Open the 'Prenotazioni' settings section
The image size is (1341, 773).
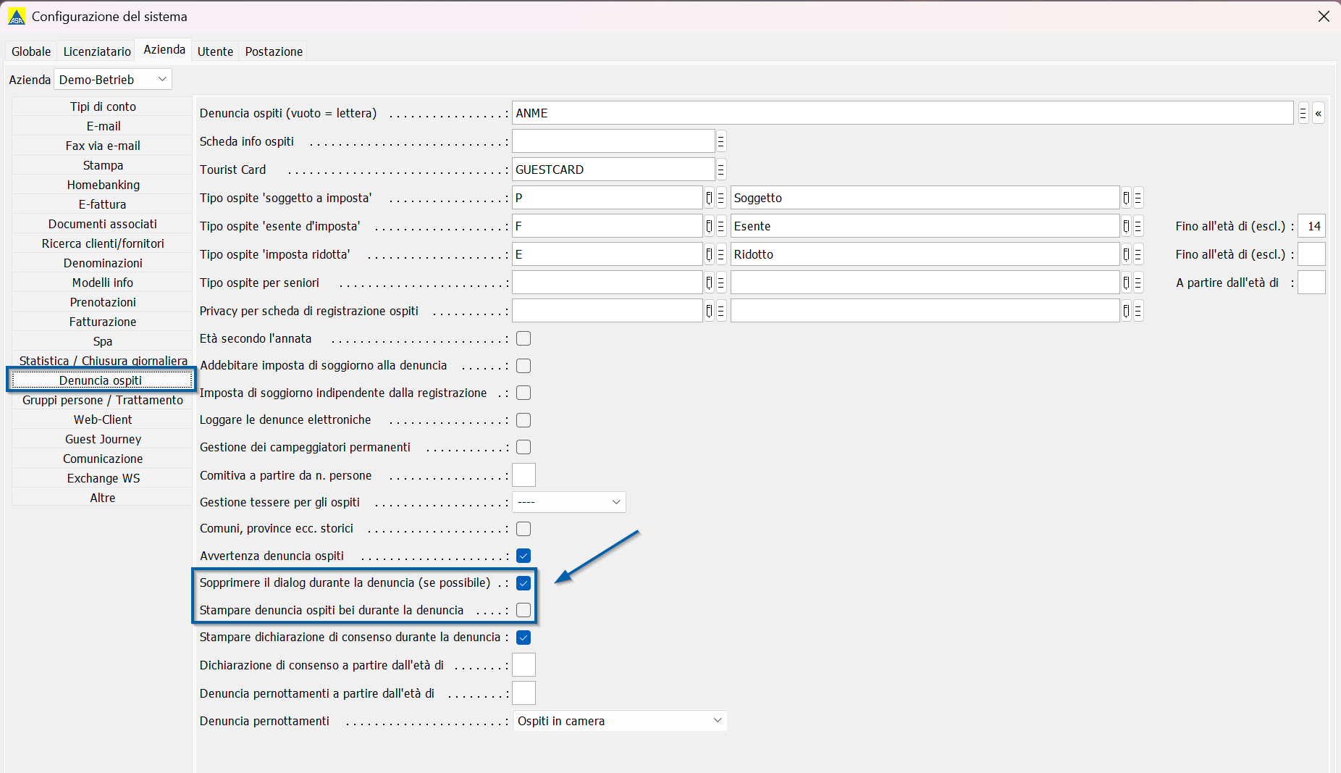(x=103, y=302)
